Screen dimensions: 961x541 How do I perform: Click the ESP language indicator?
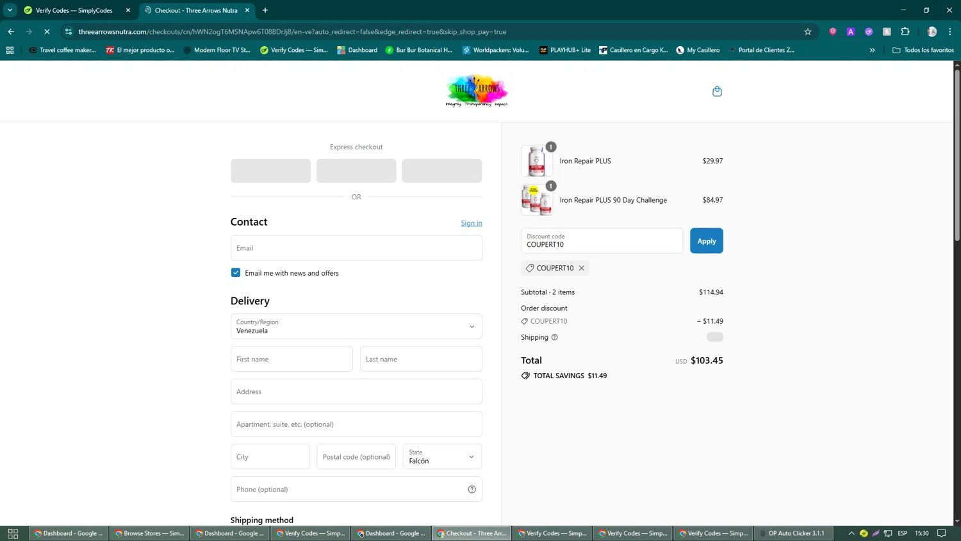[x=902, y=533]
